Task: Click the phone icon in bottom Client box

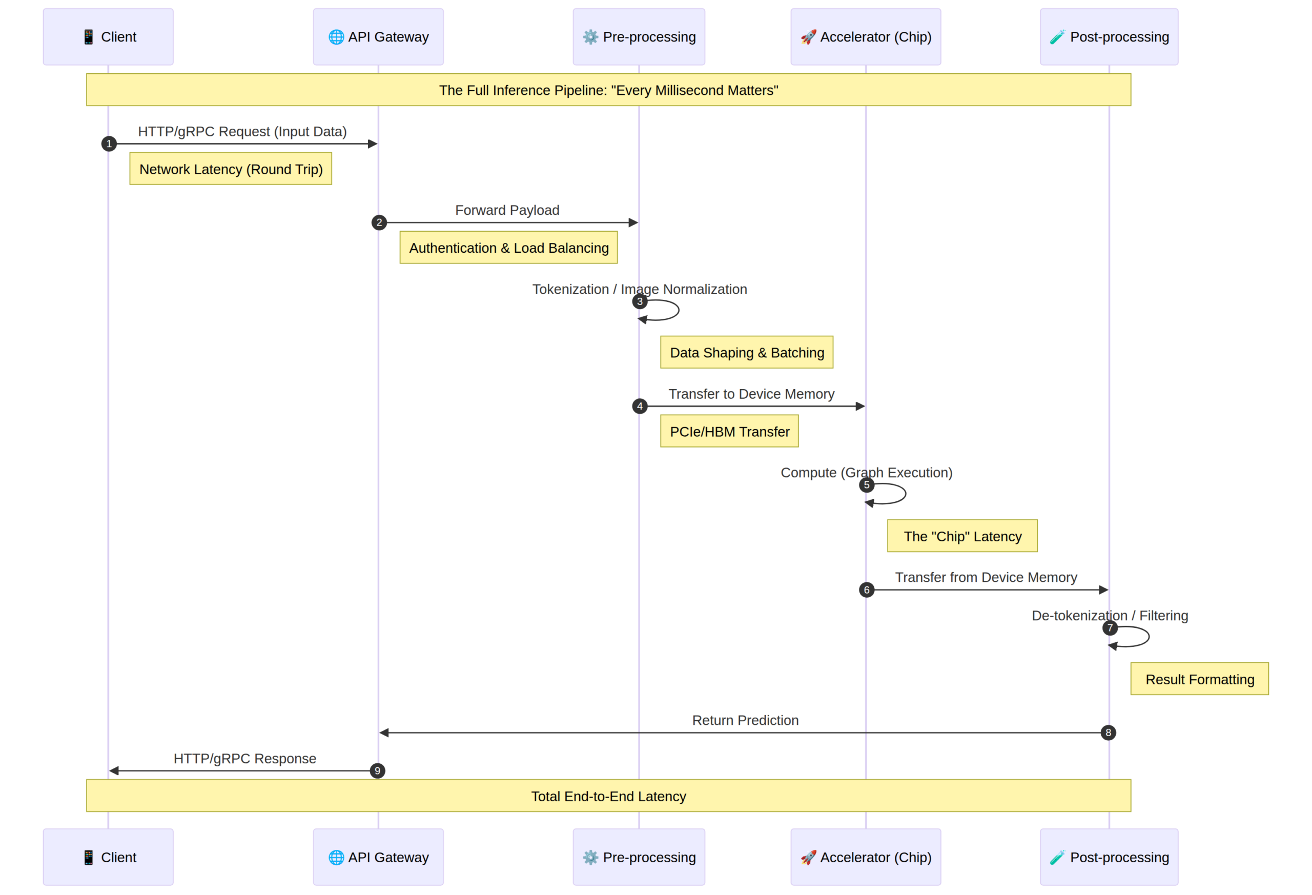Action: point(88,858)
